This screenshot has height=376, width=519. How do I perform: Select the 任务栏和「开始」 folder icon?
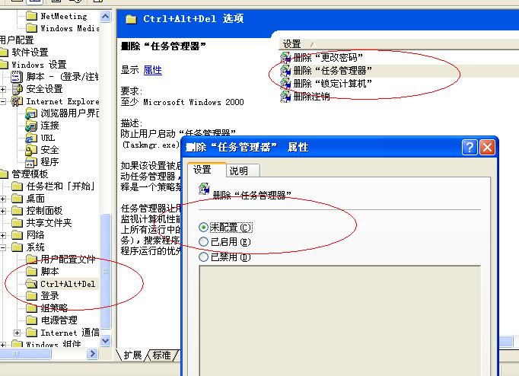click(18, 186)
